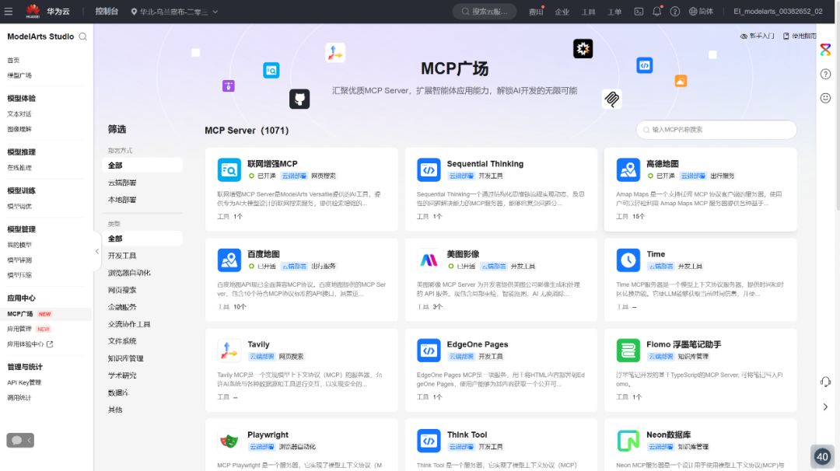The height and width of the screenshot is (471, 840).
Task: Open the 使用指南 guide link
Action: click(803, 36)
